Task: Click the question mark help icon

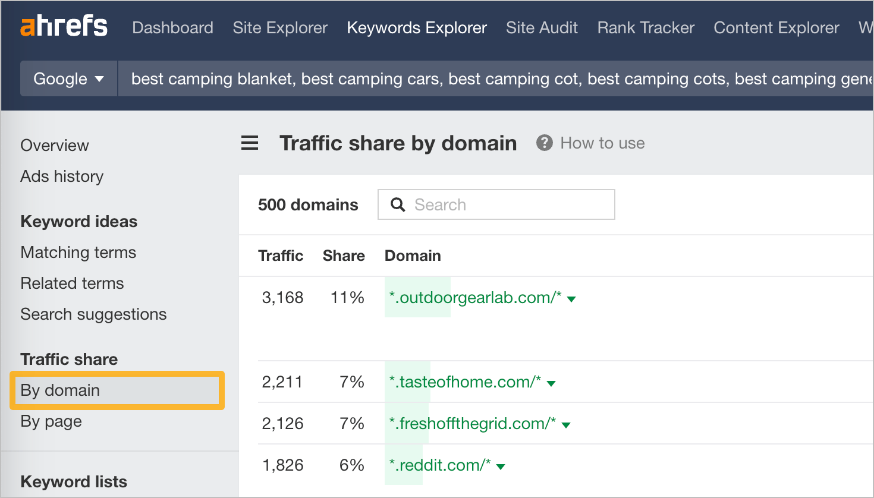Action: click(x=544, y=143)
